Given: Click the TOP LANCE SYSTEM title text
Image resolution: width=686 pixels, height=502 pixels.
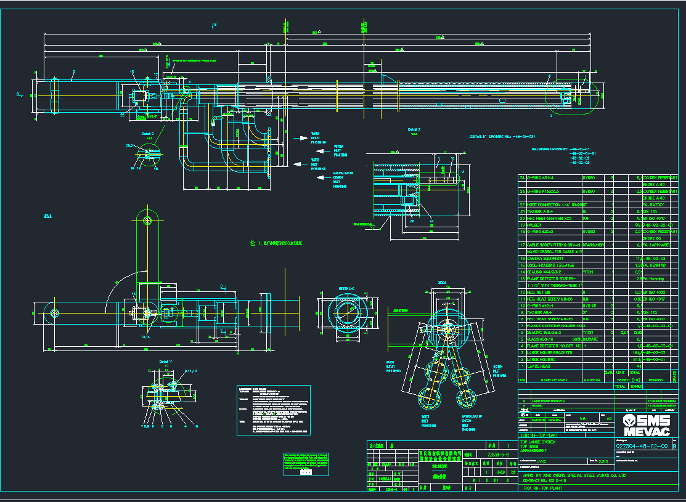Looking at the screenshot, I should click(537, 442).
